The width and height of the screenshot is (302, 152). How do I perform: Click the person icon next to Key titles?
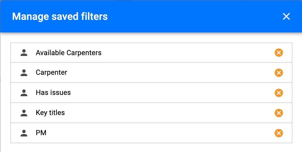[x=24, y=113]
